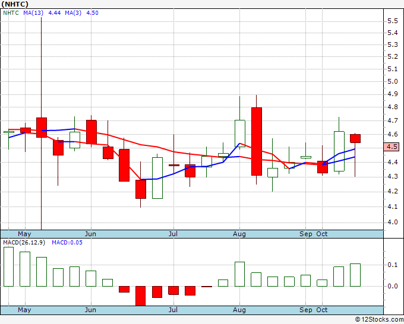Click the 5.5 price axis label
Screen dimensions: 404x324
tap(392, 21)
